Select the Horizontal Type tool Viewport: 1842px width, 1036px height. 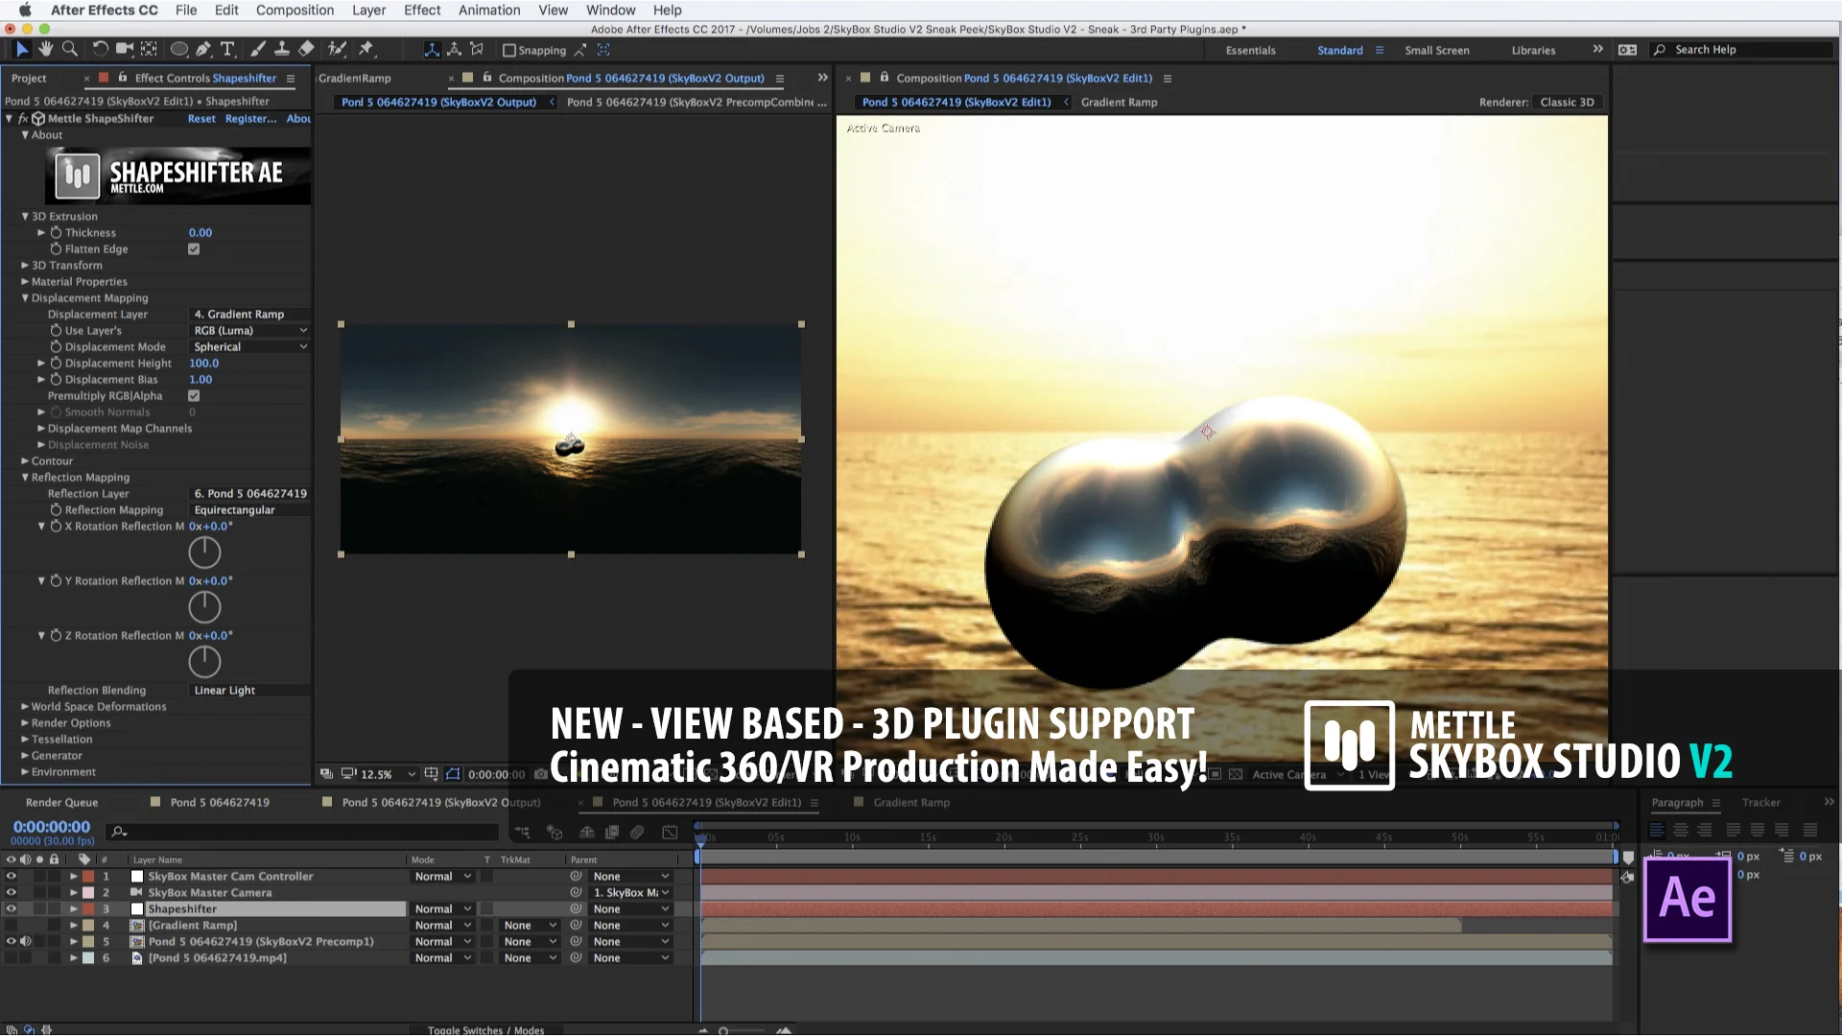point(227,49)
